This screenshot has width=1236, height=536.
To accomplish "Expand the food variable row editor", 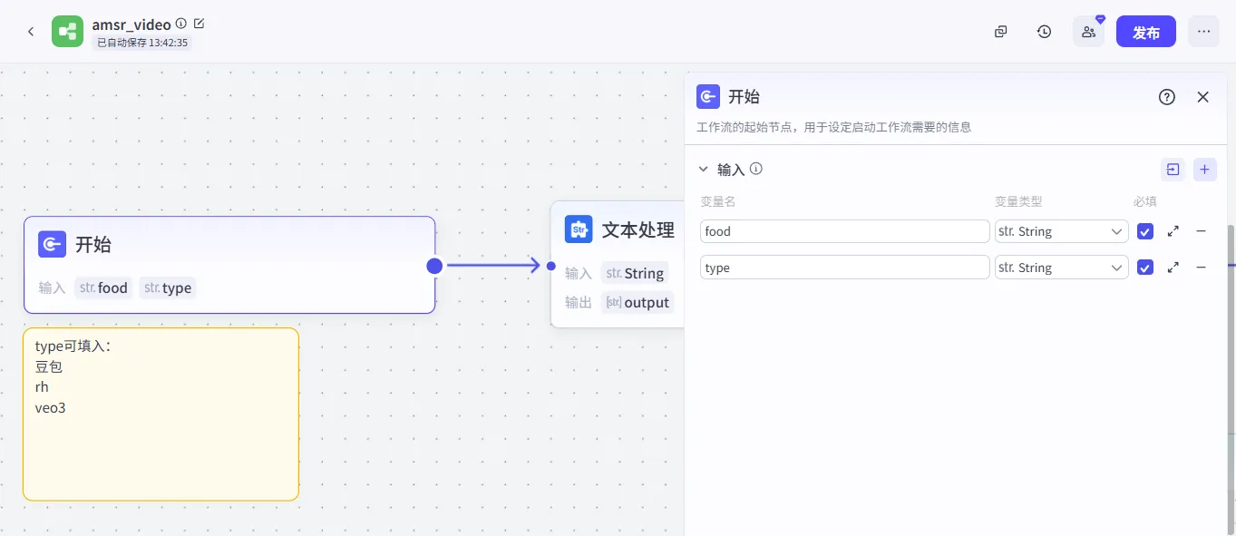I will (x=1173, y=231).
